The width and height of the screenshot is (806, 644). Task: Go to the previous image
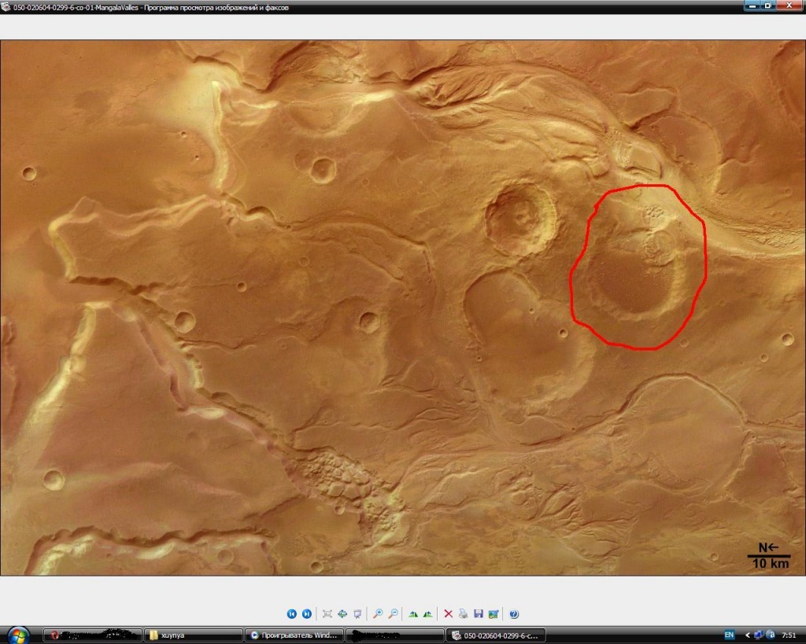291,613
